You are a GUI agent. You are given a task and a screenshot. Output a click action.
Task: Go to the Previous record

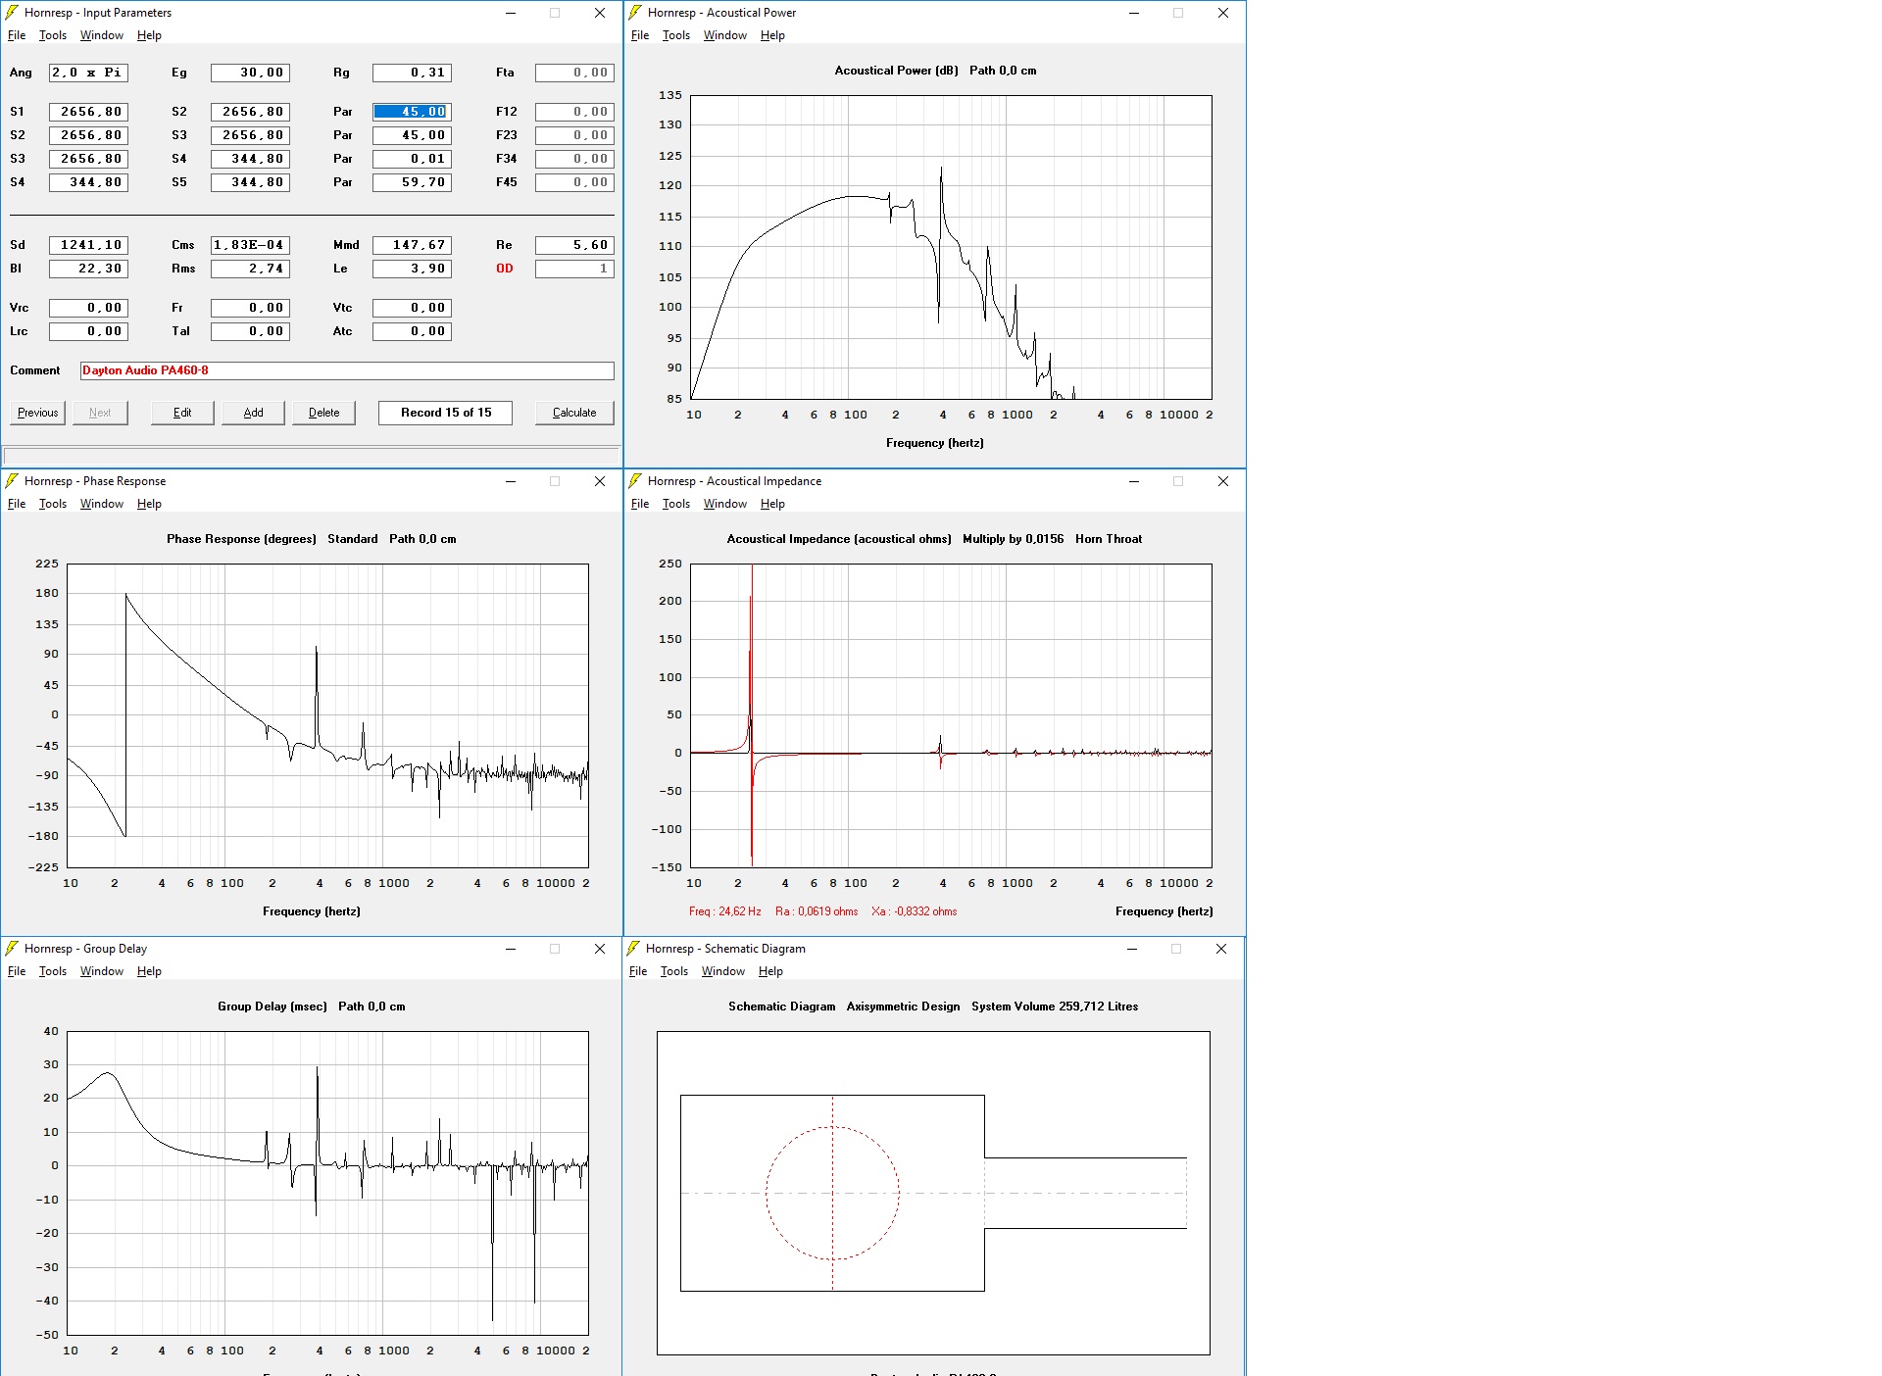point(37,413)
